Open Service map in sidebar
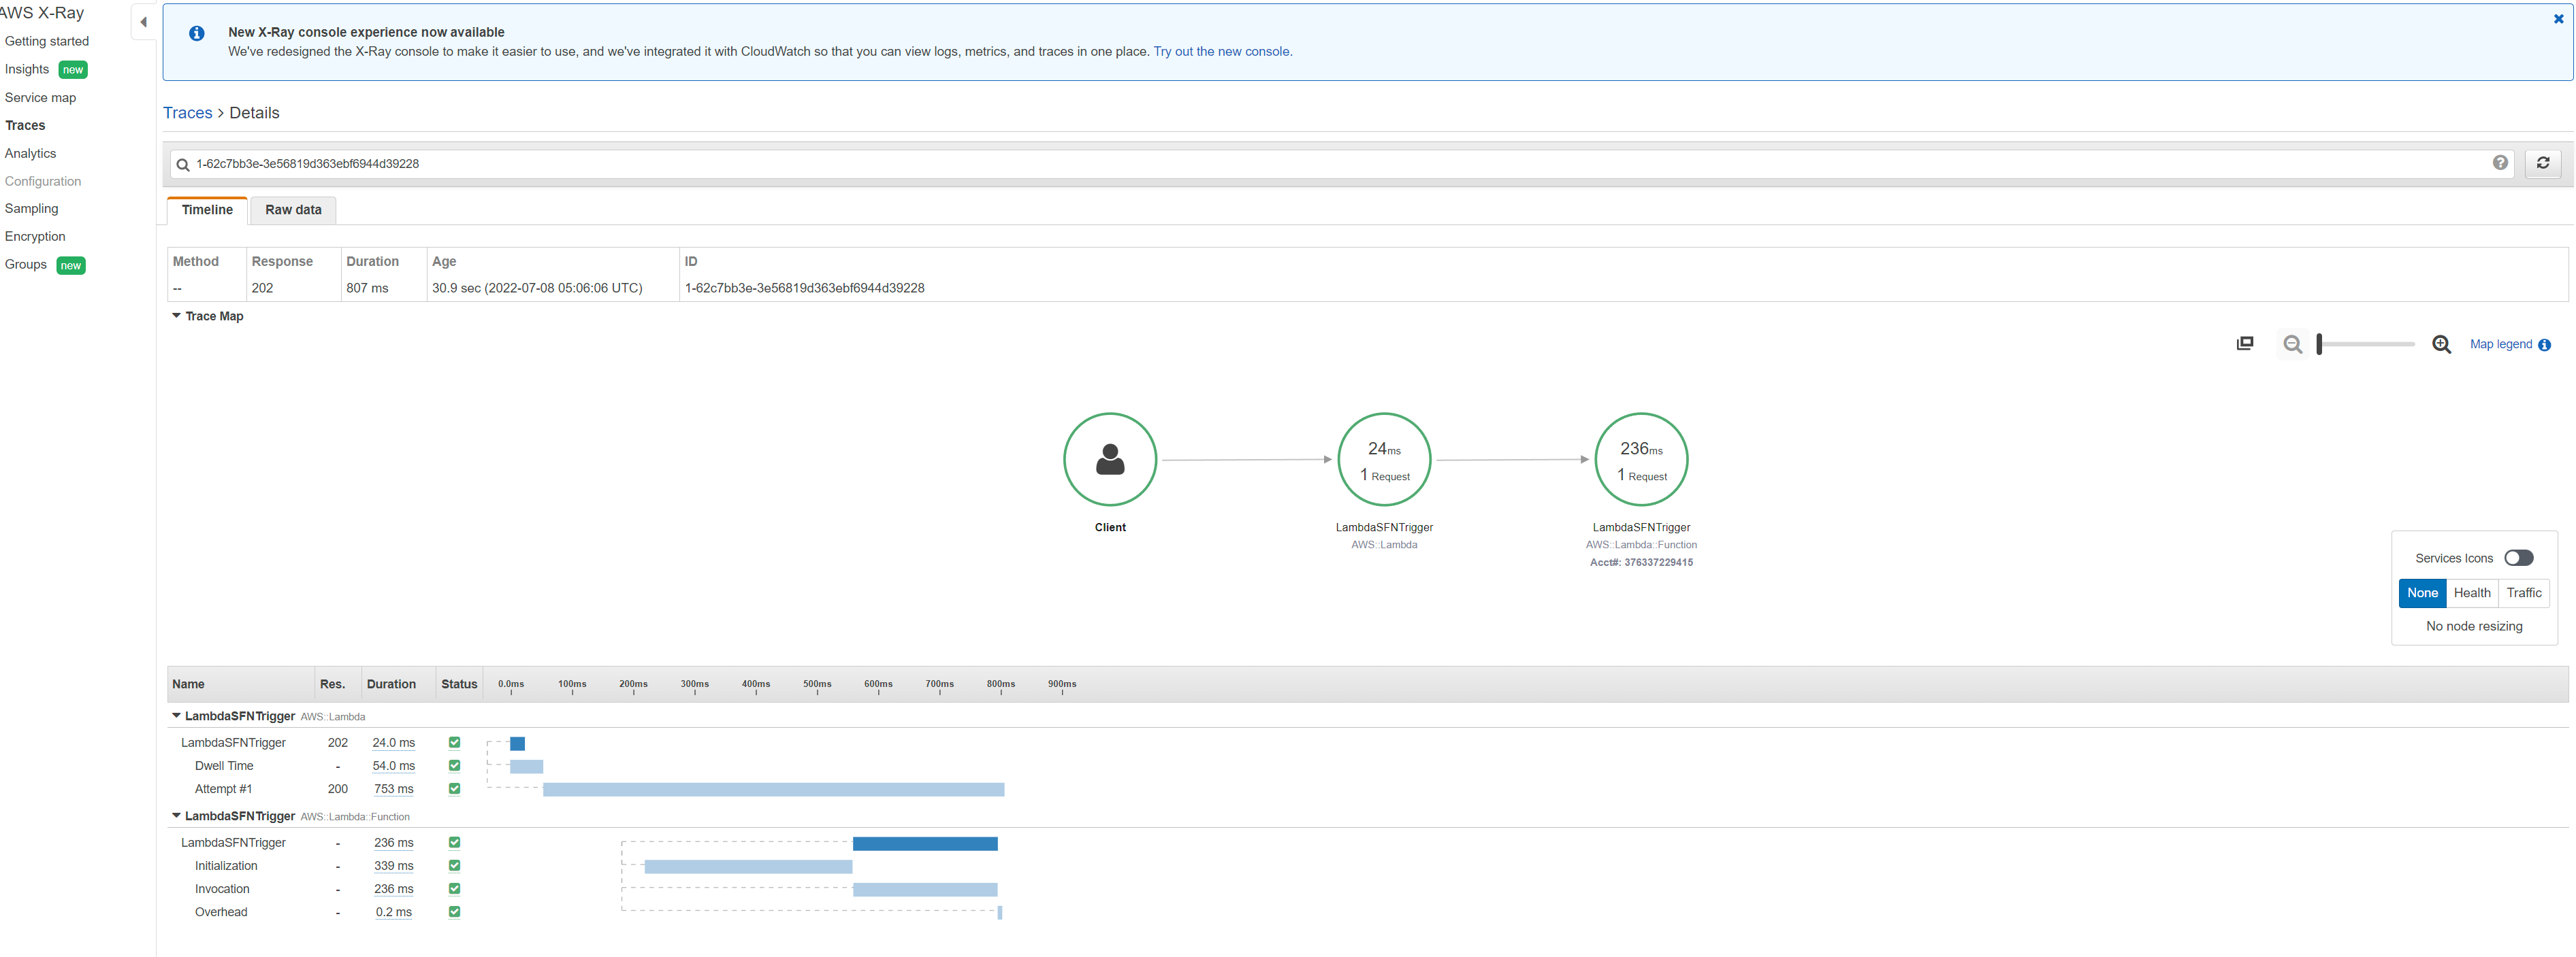This screenshot has height=957, width=2576. (40, 98)
